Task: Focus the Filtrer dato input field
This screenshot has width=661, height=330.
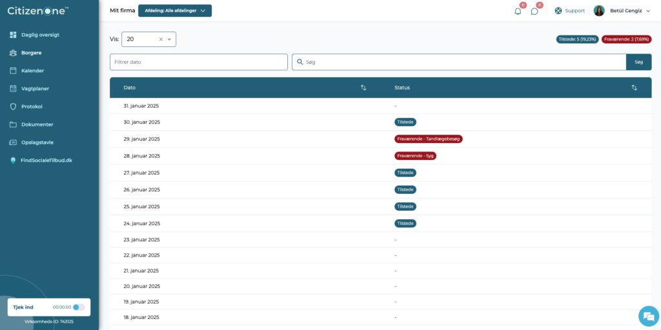Action: (199, 62)
